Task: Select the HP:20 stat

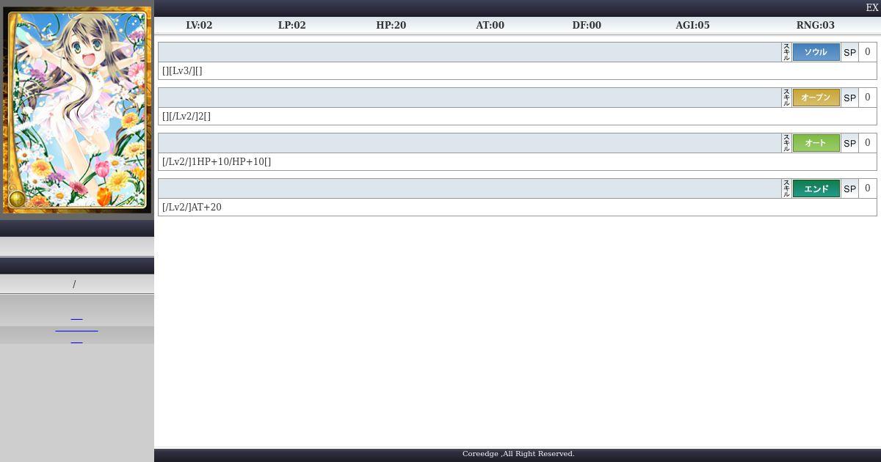Action: (391, 25)
